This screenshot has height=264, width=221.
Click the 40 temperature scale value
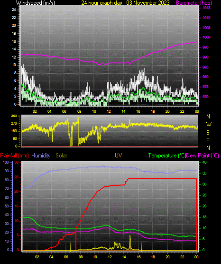click(204, 163)
